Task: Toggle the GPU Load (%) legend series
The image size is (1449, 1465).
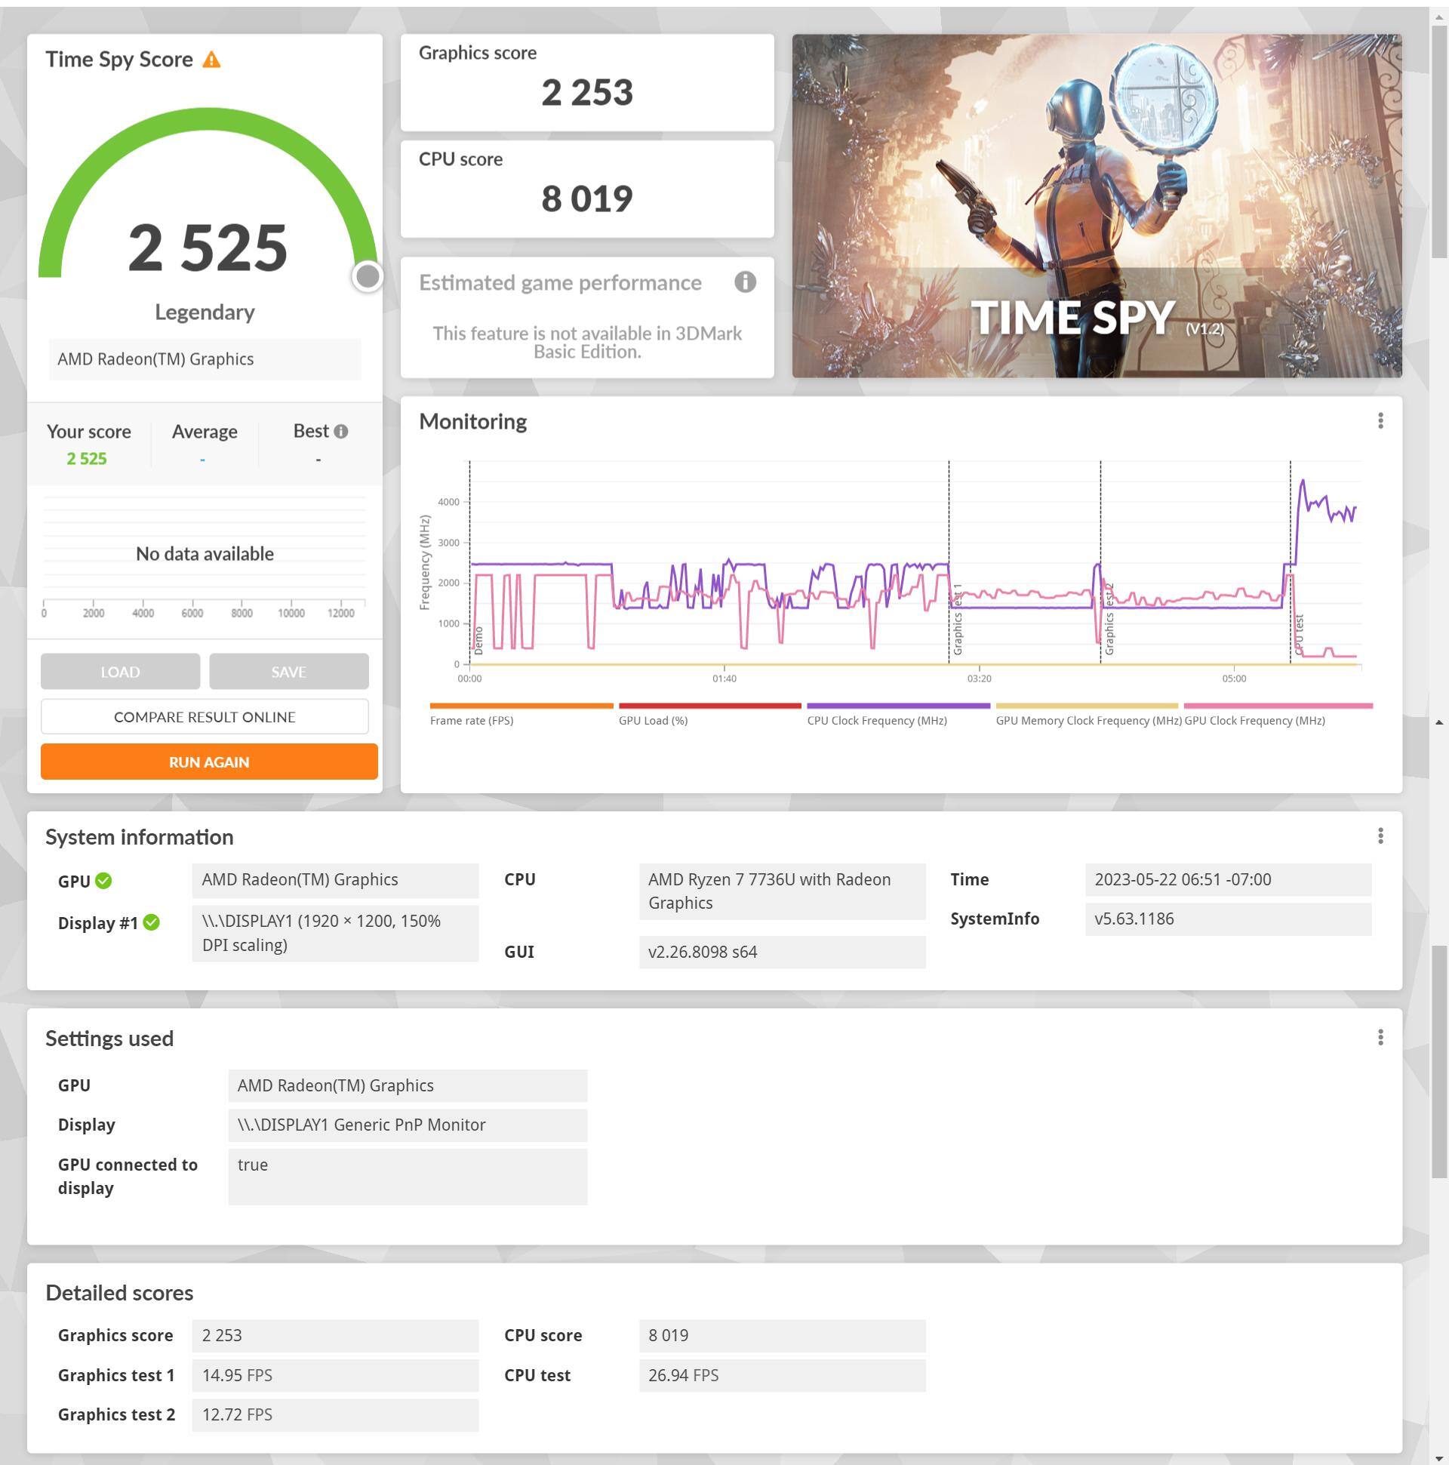Action: [653, 720]
